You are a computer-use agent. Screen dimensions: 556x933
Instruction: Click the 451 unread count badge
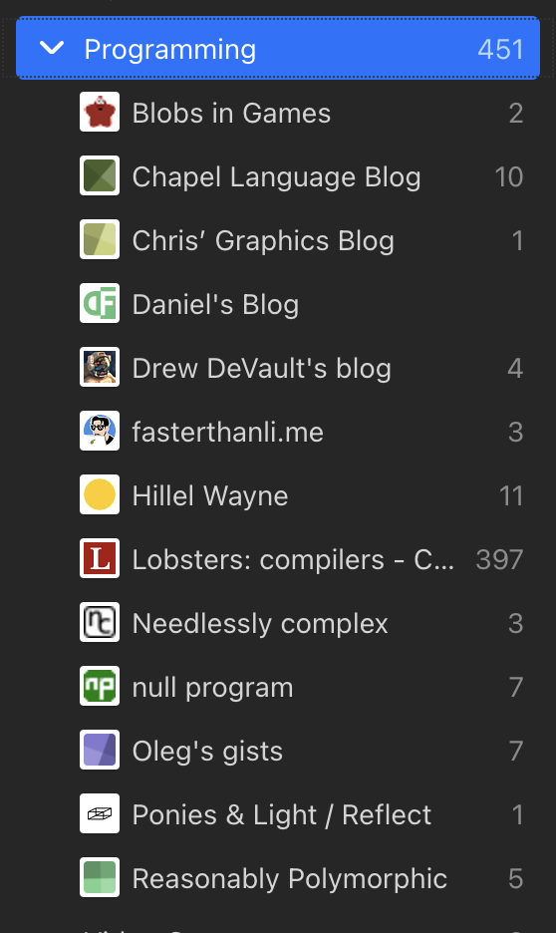[x=500, y=49]
